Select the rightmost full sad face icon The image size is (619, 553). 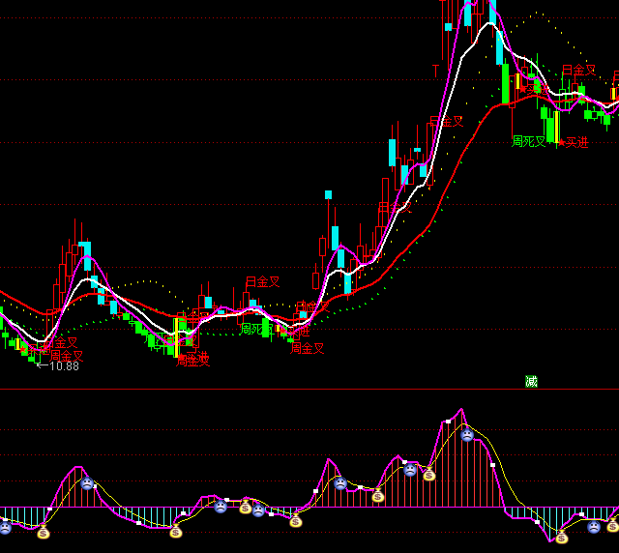[x=593, y=527]
